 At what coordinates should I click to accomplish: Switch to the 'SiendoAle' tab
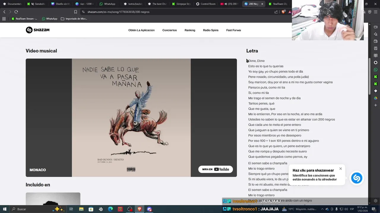36,4
